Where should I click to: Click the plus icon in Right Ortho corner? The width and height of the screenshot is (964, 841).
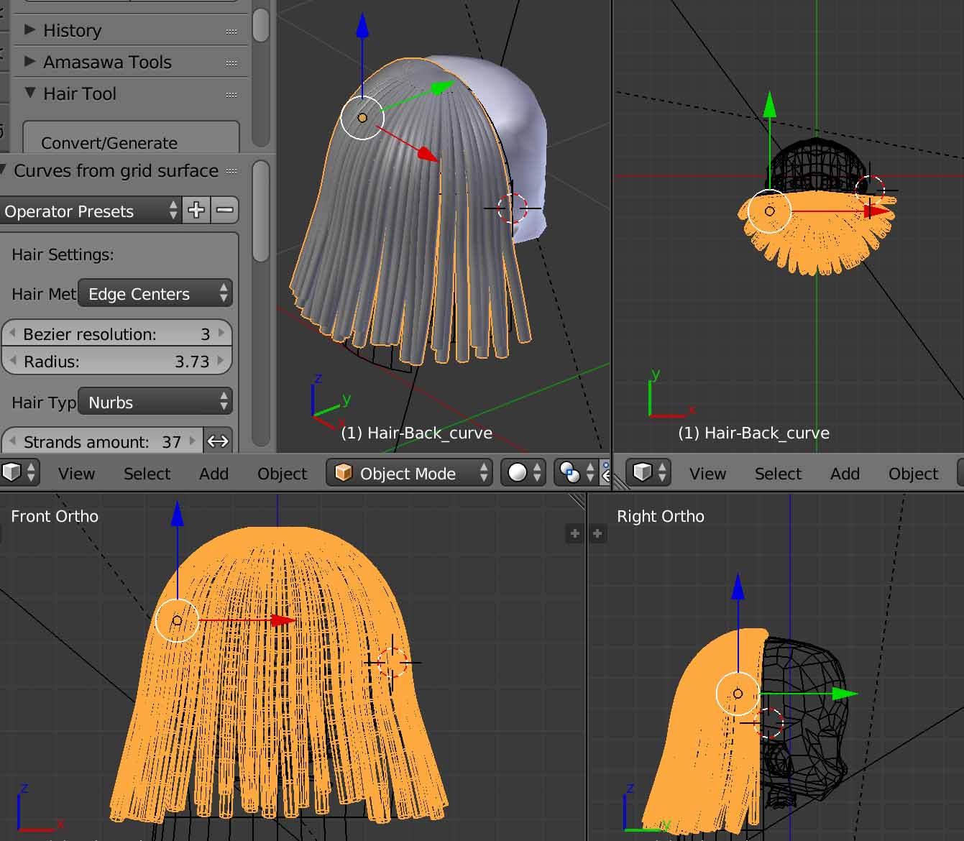point(597,533)
